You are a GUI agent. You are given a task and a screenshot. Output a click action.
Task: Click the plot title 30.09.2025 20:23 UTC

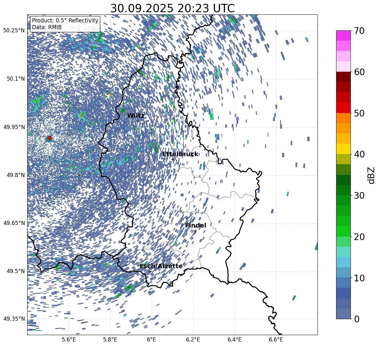pos(172,8)
